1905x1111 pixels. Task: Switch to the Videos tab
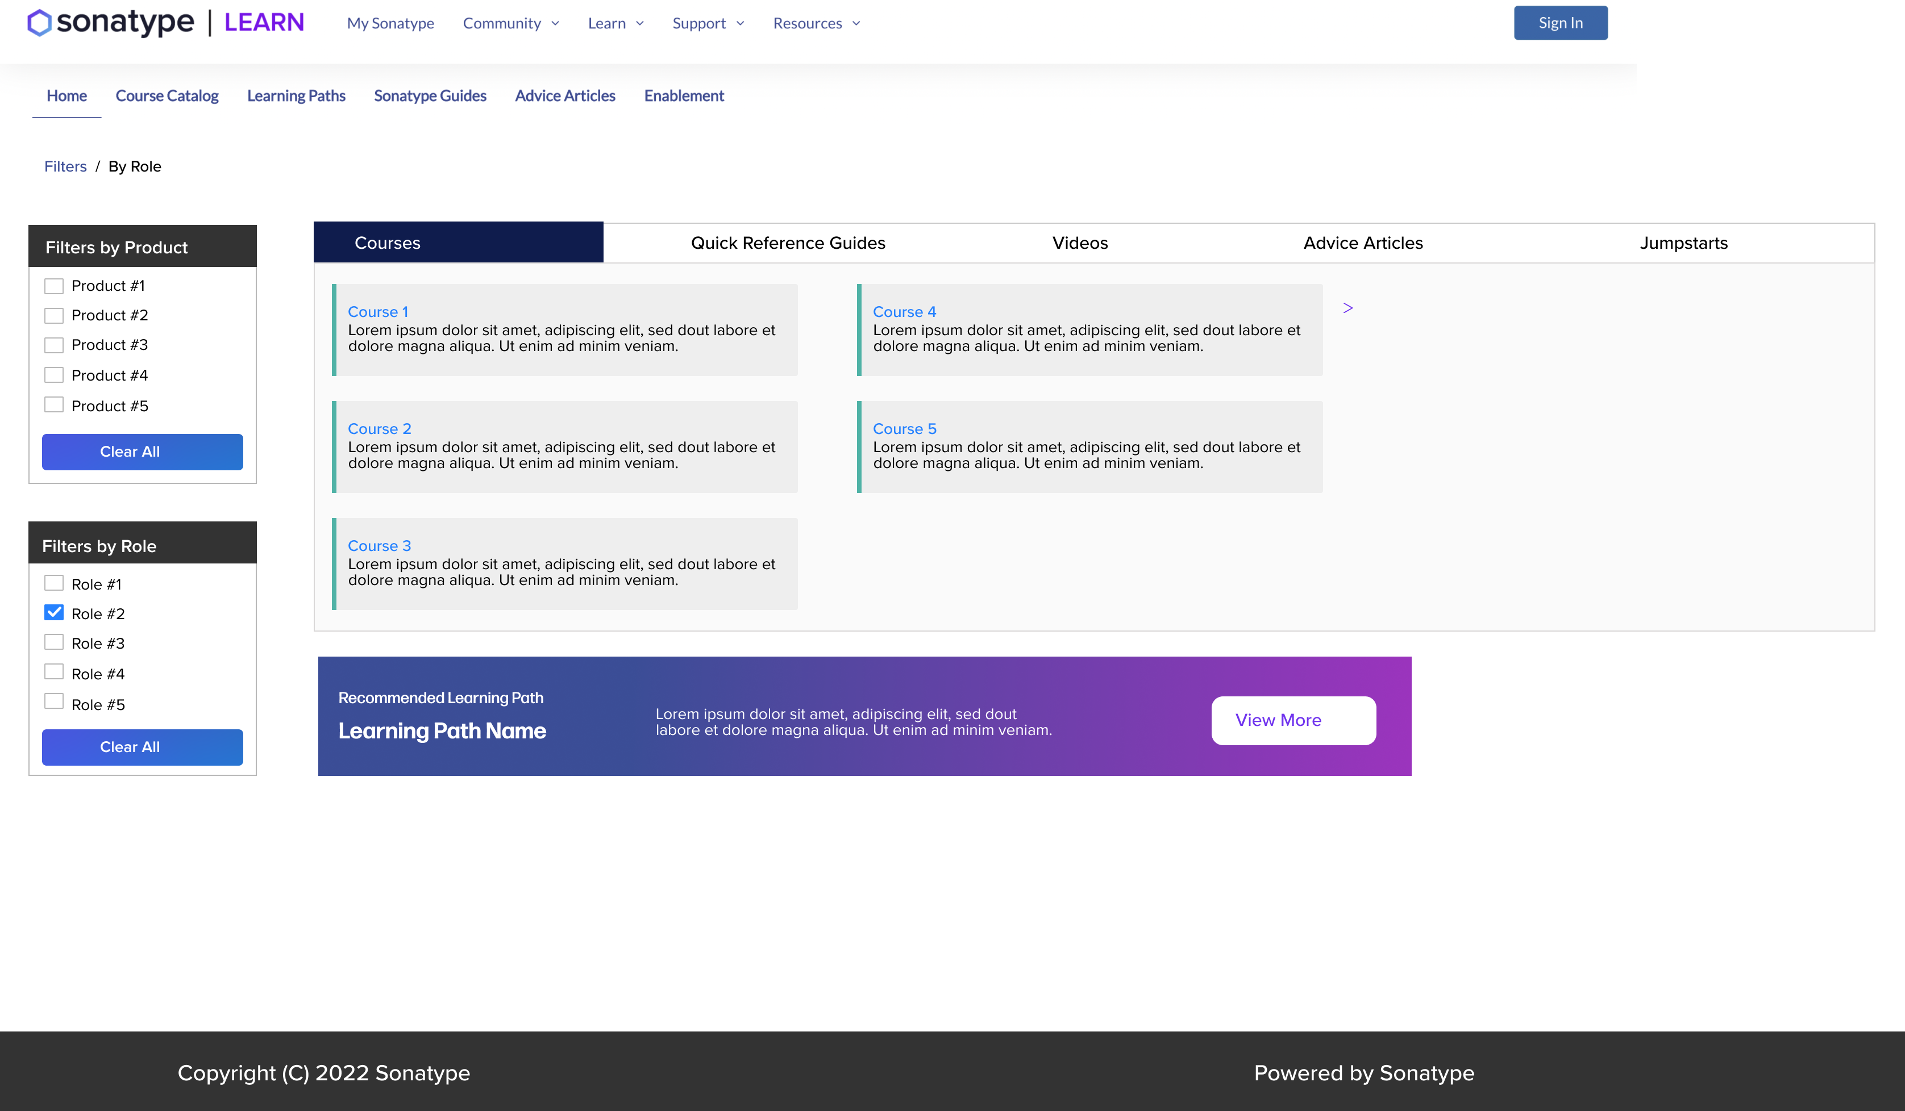coord(1079,243)
